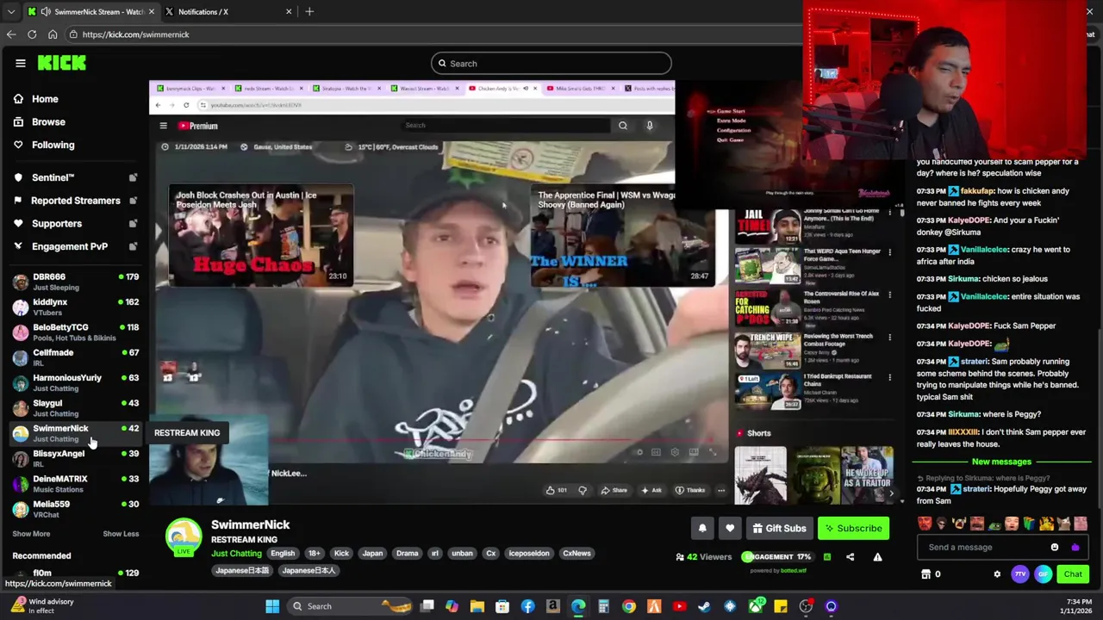This screenshot has height=620, width=1103.
Task: Click the GIF chat button
Action: point(1043,574)
